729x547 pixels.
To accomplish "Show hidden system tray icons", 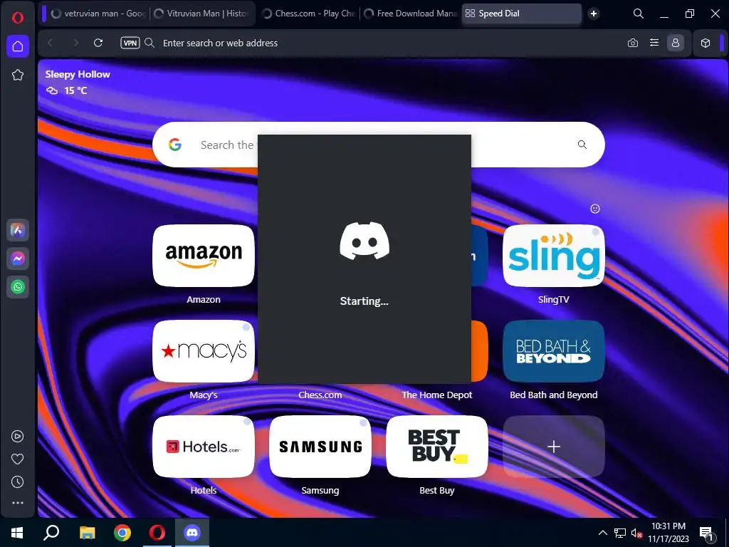I will (x=602, y=533).
